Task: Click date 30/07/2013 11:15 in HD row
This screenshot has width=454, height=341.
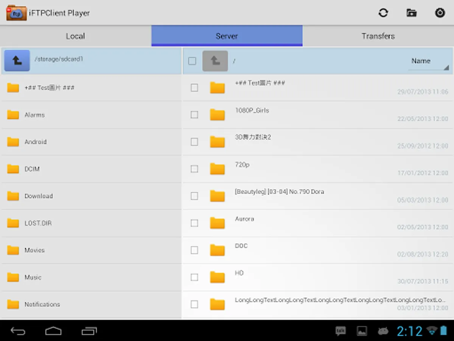Action: pos(423,281)
